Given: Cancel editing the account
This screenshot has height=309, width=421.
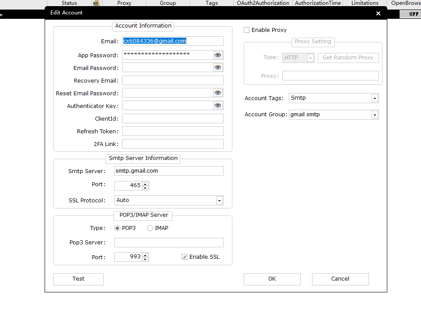Looking at the screenshot, I should (340, 279).
